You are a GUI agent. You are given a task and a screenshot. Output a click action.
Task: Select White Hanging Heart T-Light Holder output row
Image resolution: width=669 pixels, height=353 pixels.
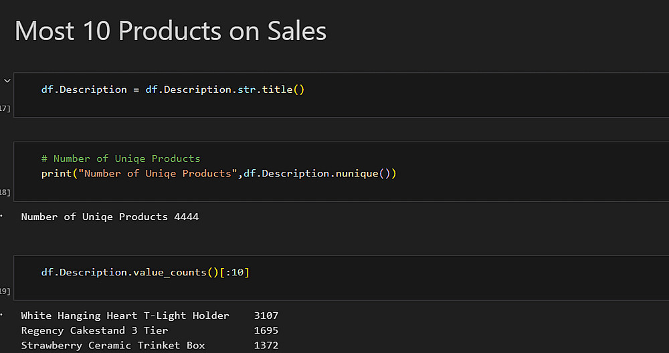tap(125, 316)
